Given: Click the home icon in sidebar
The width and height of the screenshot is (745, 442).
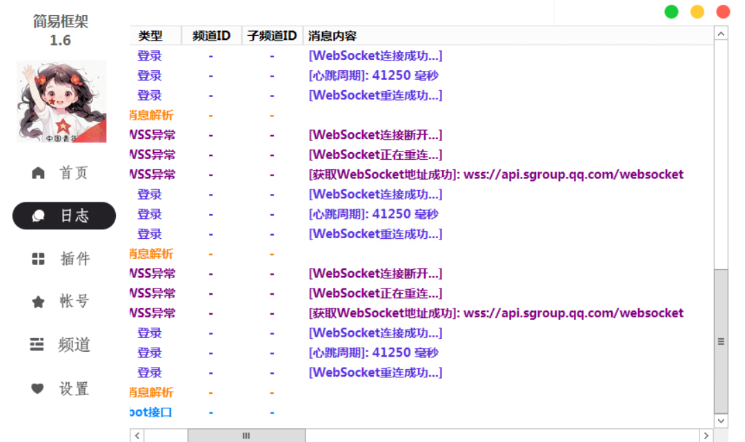Looking at the screenshot, I should click(x=39, y=173).
